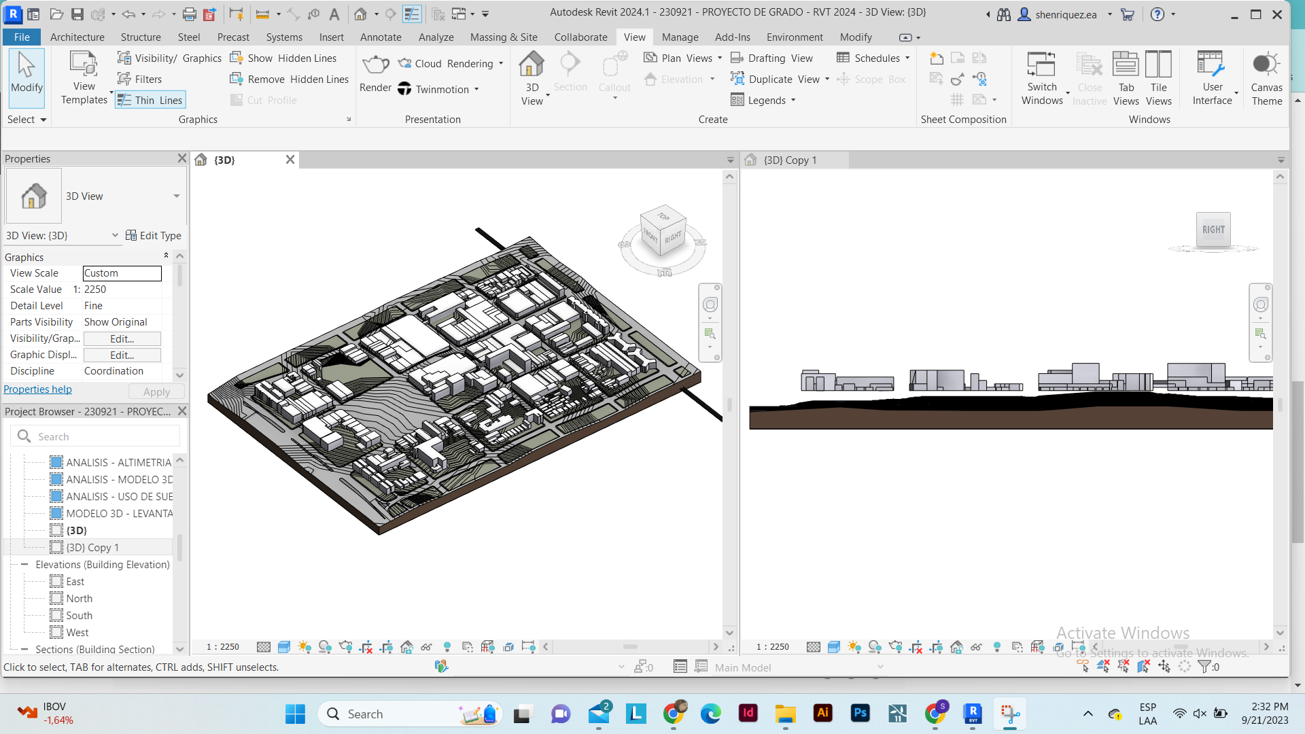This screenshot has height=734, width=1305.
Task: Open Adobe Illustrator from the taskbar
Action: coord(822,713)
